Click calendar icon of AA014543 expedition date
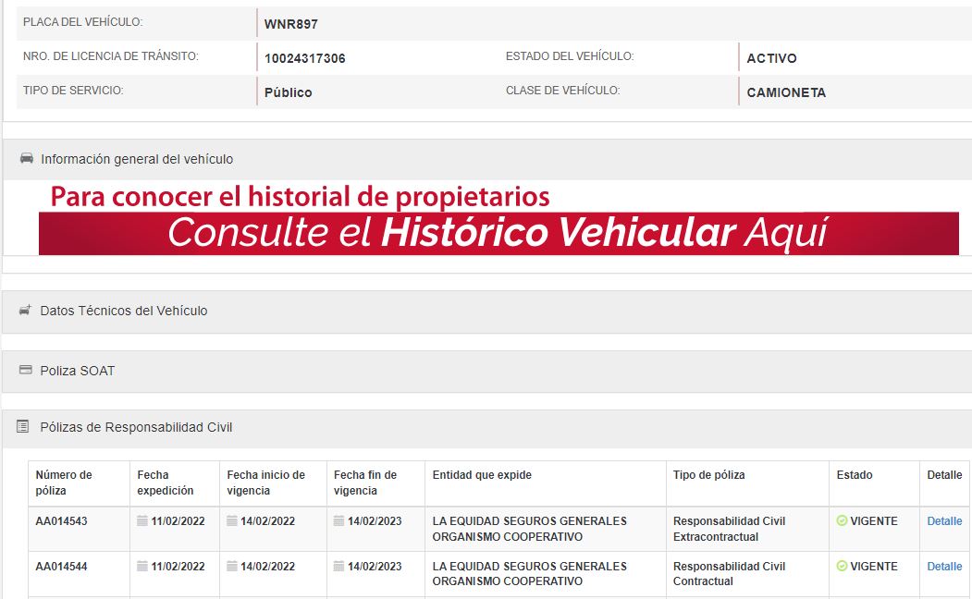This screenshot has height=599, width=972. coord(142,521)
